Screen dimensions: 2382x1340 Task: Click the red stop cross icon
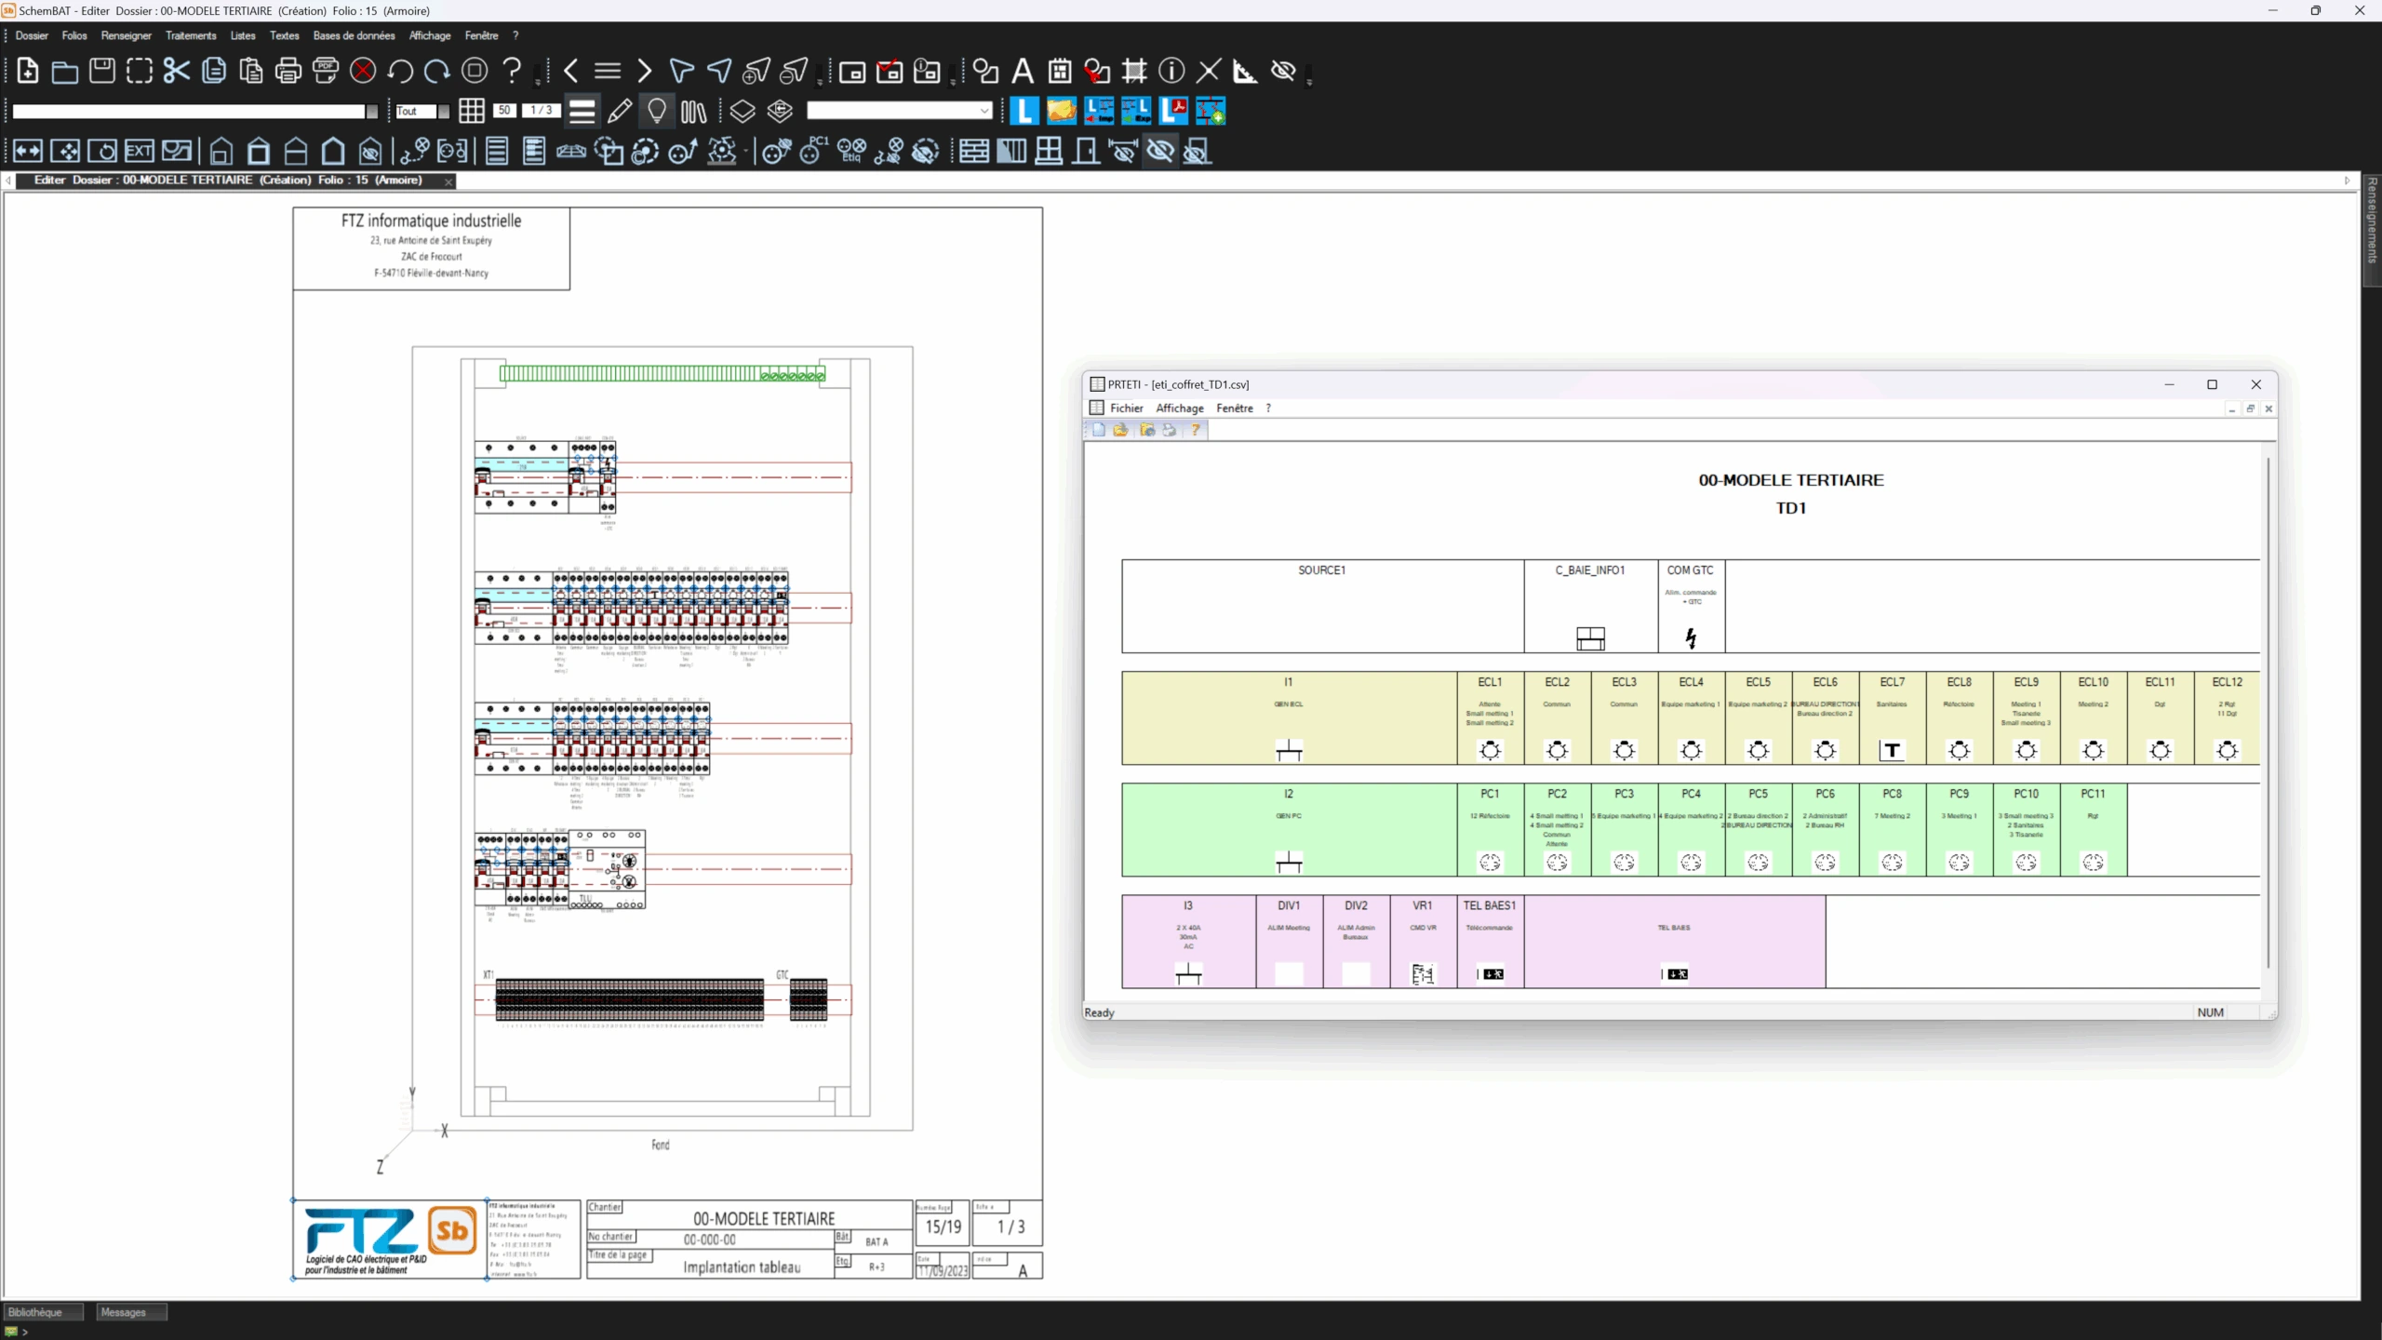point(363,71)
